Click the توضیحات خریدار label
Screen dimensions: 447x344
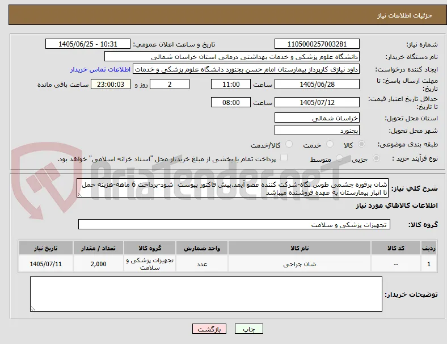coord(411,295)
